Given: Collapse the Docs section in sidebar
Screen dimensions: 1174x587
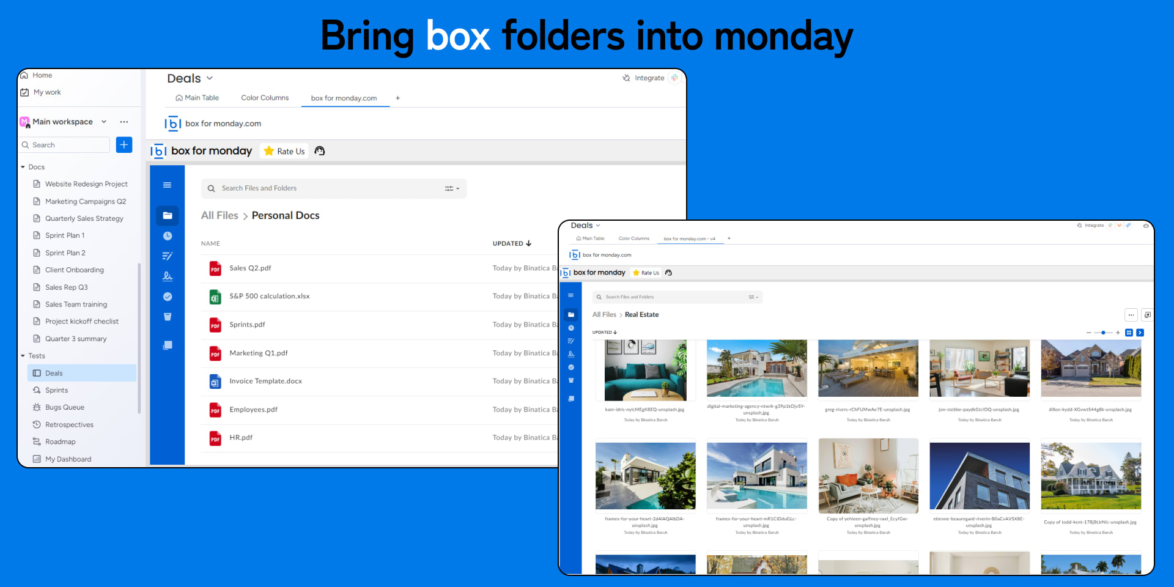Looking at the screenshot, I should point(23,167).
